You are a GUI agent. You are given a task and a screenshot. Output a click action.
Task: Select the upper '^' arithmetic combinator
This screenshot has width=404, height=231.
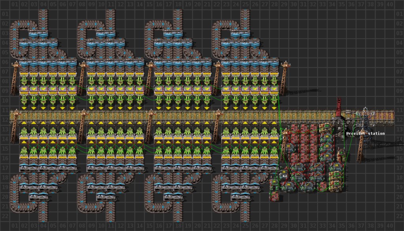(297, 167)
